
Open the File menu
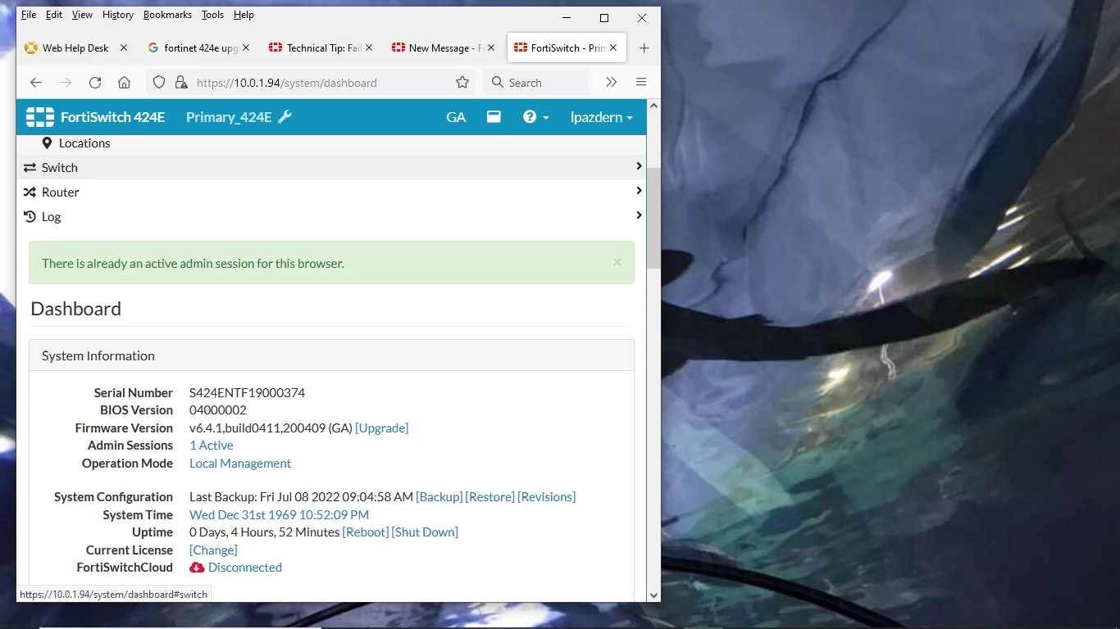(x=29, y=15)
